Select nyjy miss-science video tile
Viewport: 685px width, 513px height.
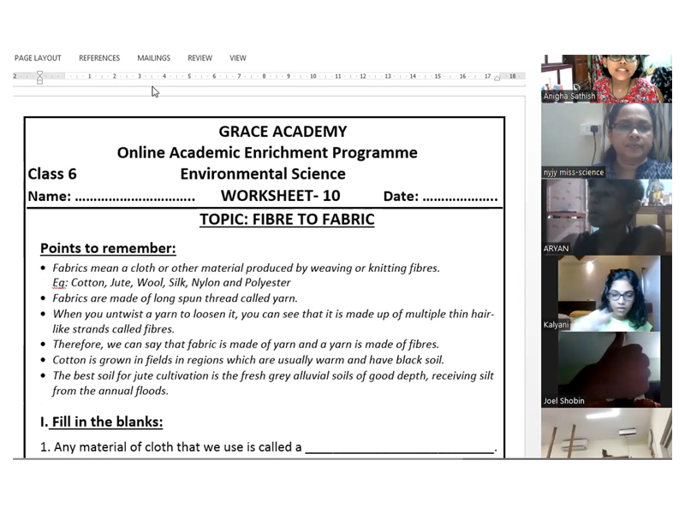(606, 140)
